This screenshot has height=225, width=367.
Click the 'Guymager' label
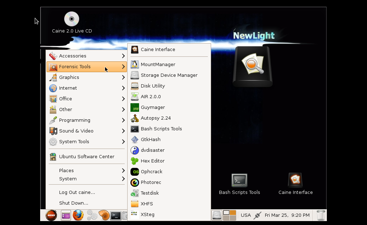click(153, 107)
